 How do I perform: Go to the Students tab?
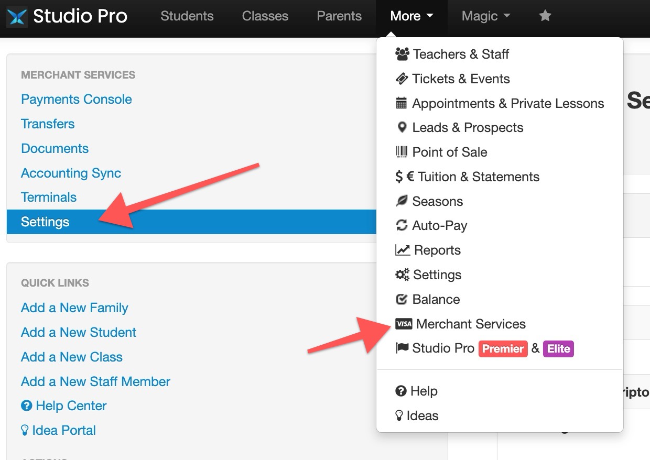[187, 16]
